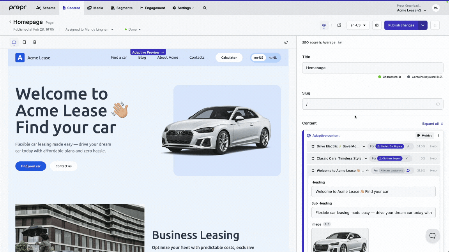The height and width of the screenshot is (252, 449).
Task: Open the page in a new window
Action: point(339,25)
